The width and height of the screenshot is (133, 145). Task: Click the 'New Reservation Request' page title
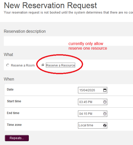pyautogui.click(x=50, y=5)
